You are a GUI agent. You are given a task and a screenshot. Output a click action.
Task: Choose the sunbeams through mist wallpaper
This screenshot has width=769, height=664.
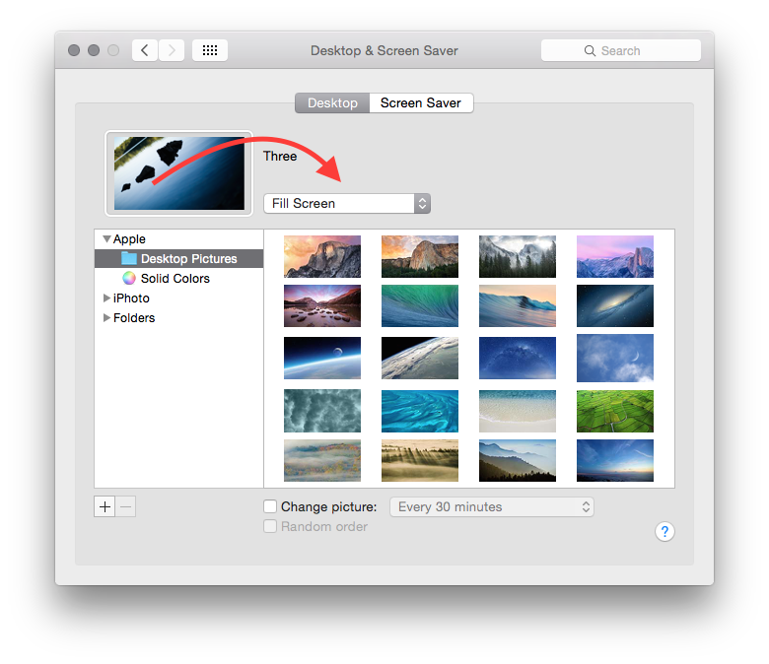[420, 460]
